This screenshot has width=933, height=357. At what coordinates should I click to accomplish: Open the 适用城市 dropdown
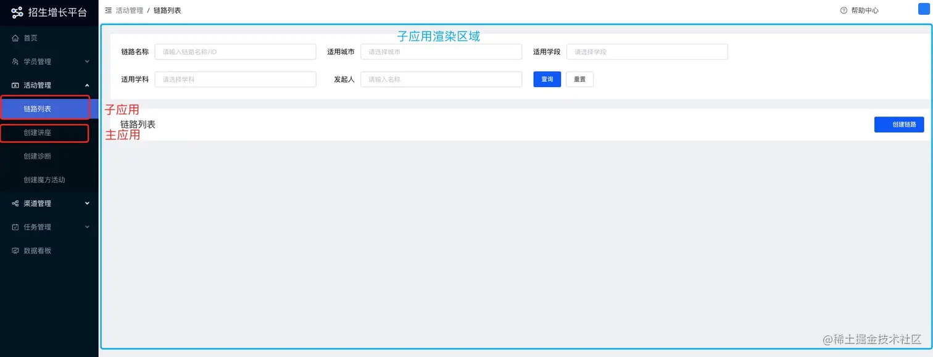click(x=441, y=52)
